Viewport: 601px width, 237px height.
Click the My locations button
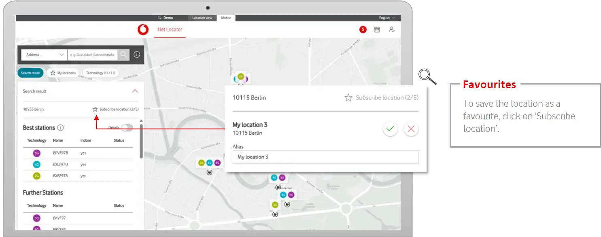(x=63, y=73)
